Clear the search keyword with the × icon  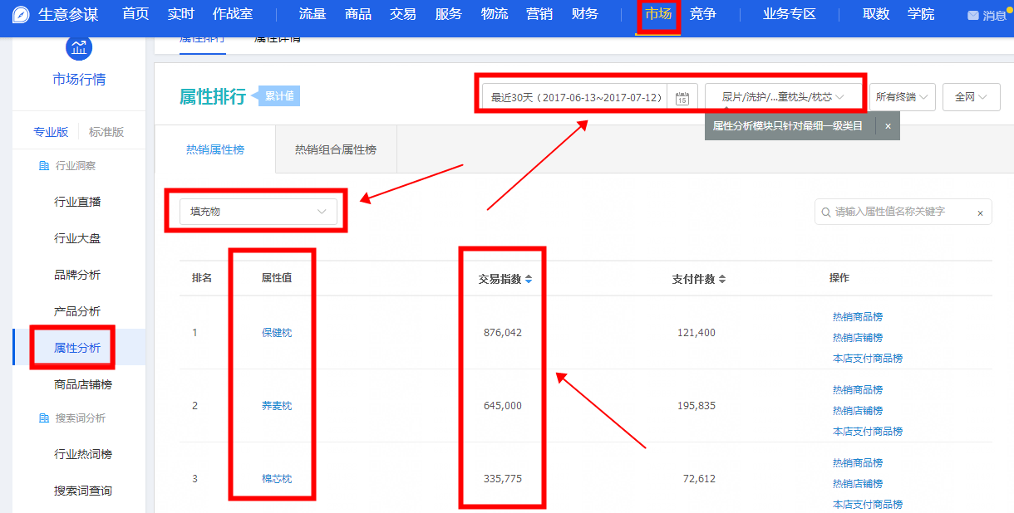click(979, 212)
